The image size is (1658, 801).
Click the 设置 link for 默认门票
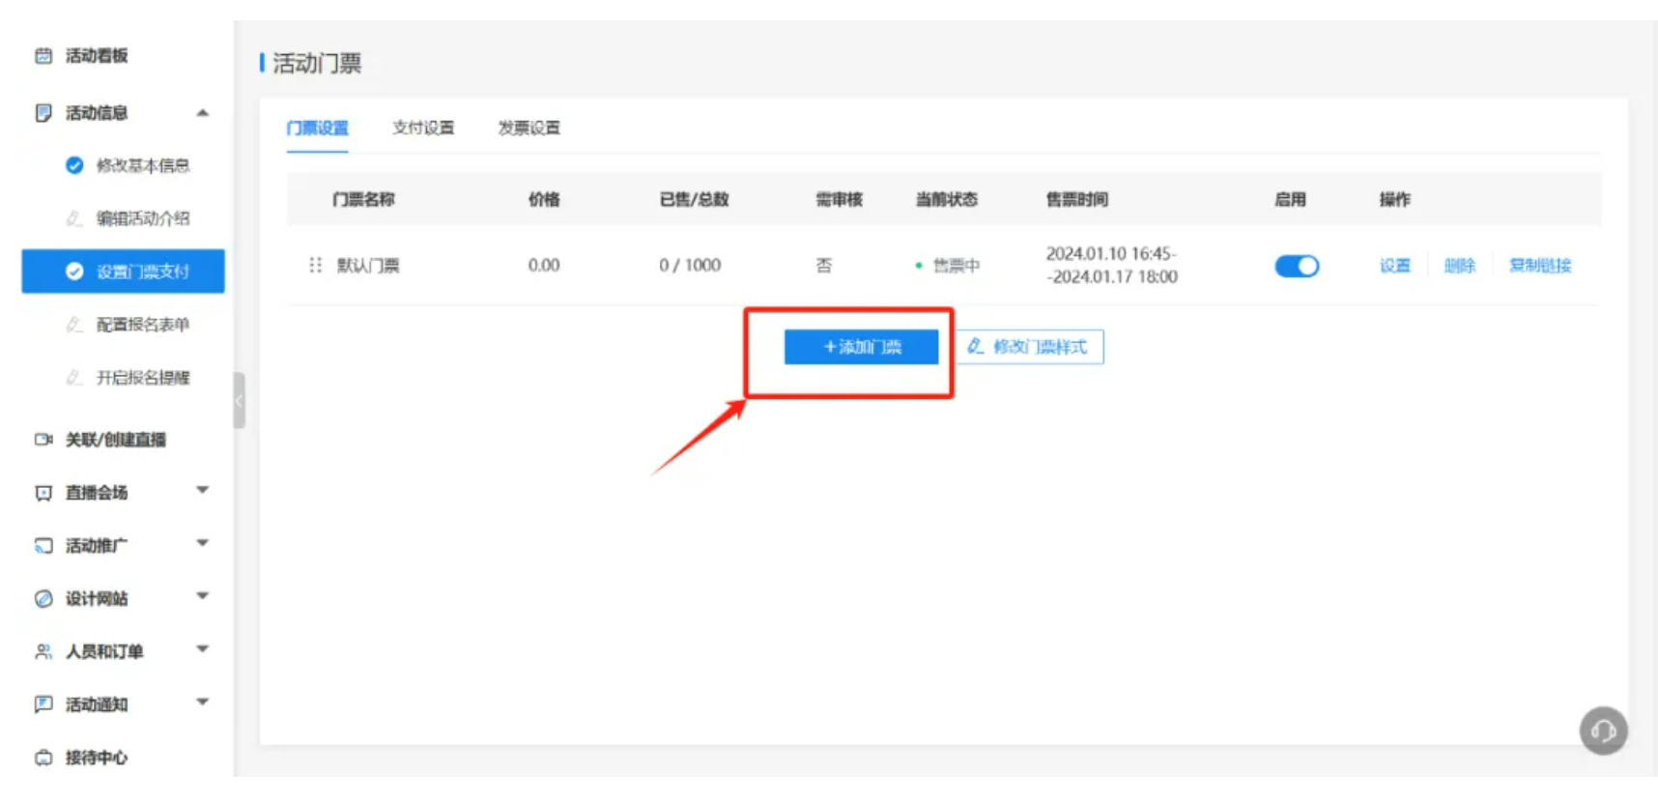click(x=1395, y=266)
